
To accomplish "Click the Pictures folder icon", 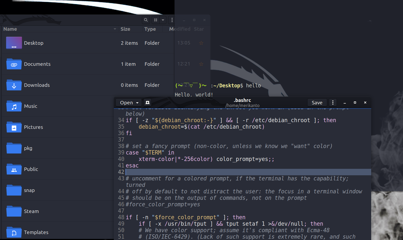I will click(14, 127).
